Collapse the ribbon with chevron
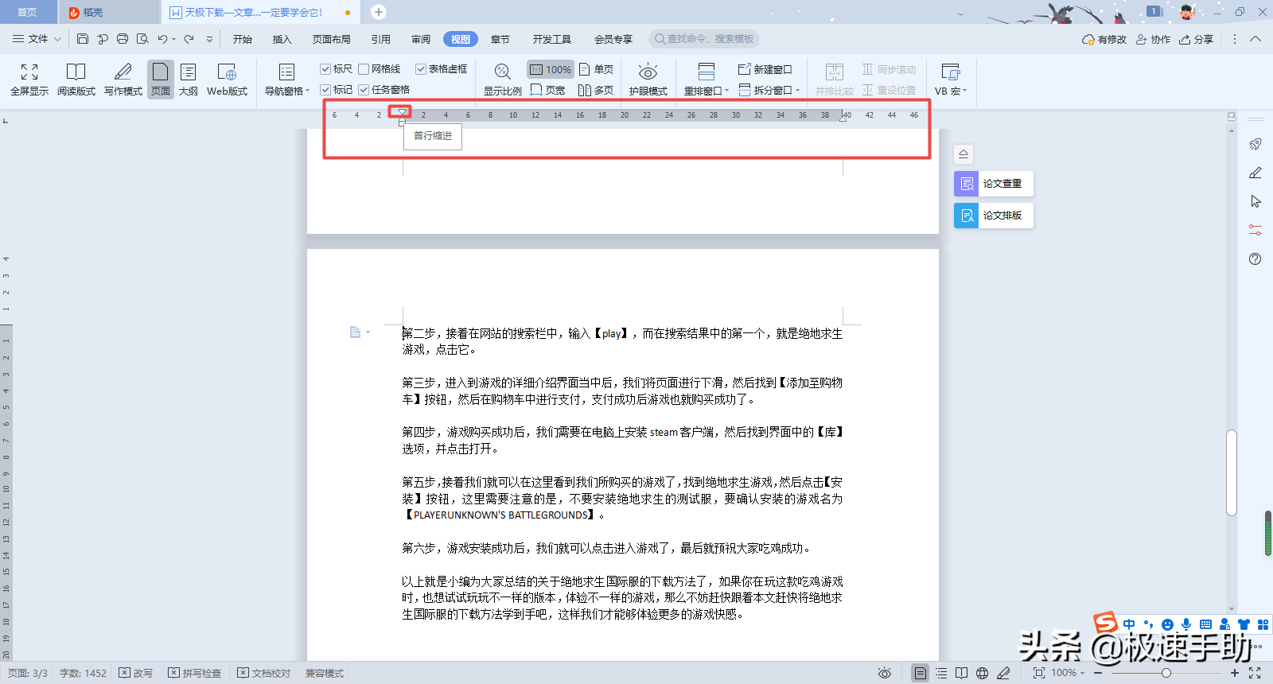This screenshot has width=1273, height=684. [x=1255, y=39]
